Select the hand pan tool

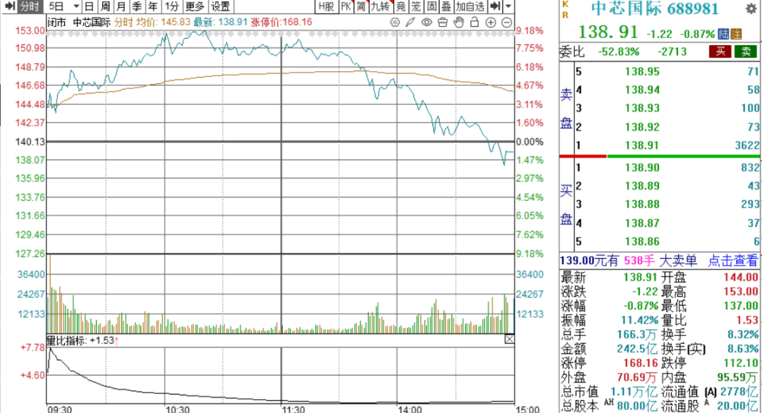coord(458,23)
